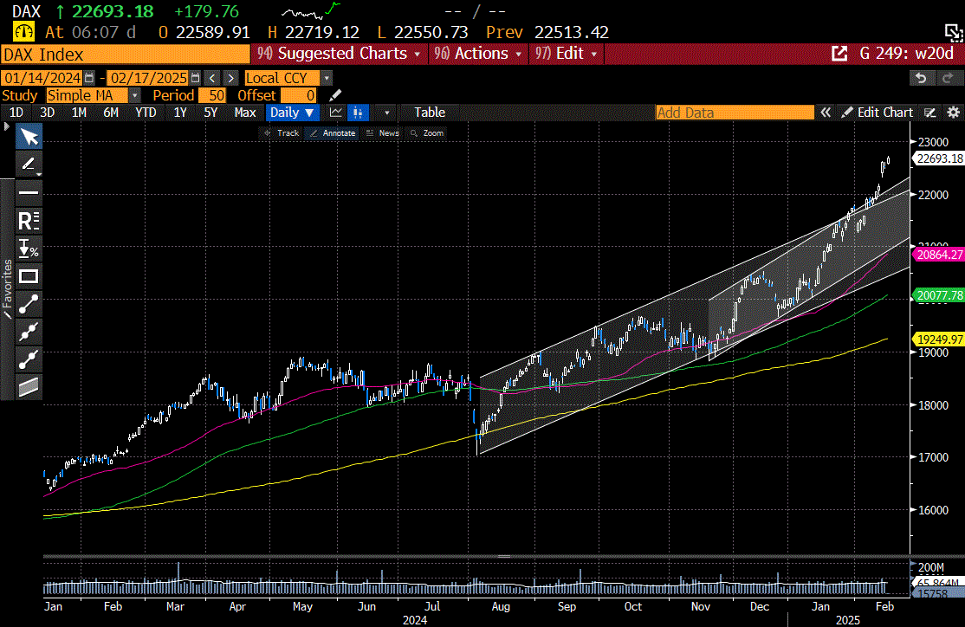Select the pencil annotation drawing tool
965x627 pixels.
click(29, 165)
